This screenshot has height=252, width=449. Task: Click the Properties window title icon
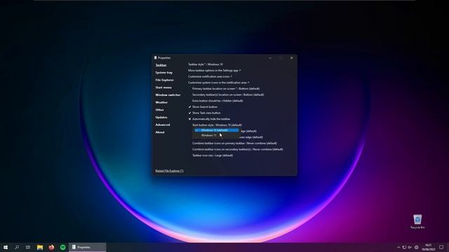[156, 57]
